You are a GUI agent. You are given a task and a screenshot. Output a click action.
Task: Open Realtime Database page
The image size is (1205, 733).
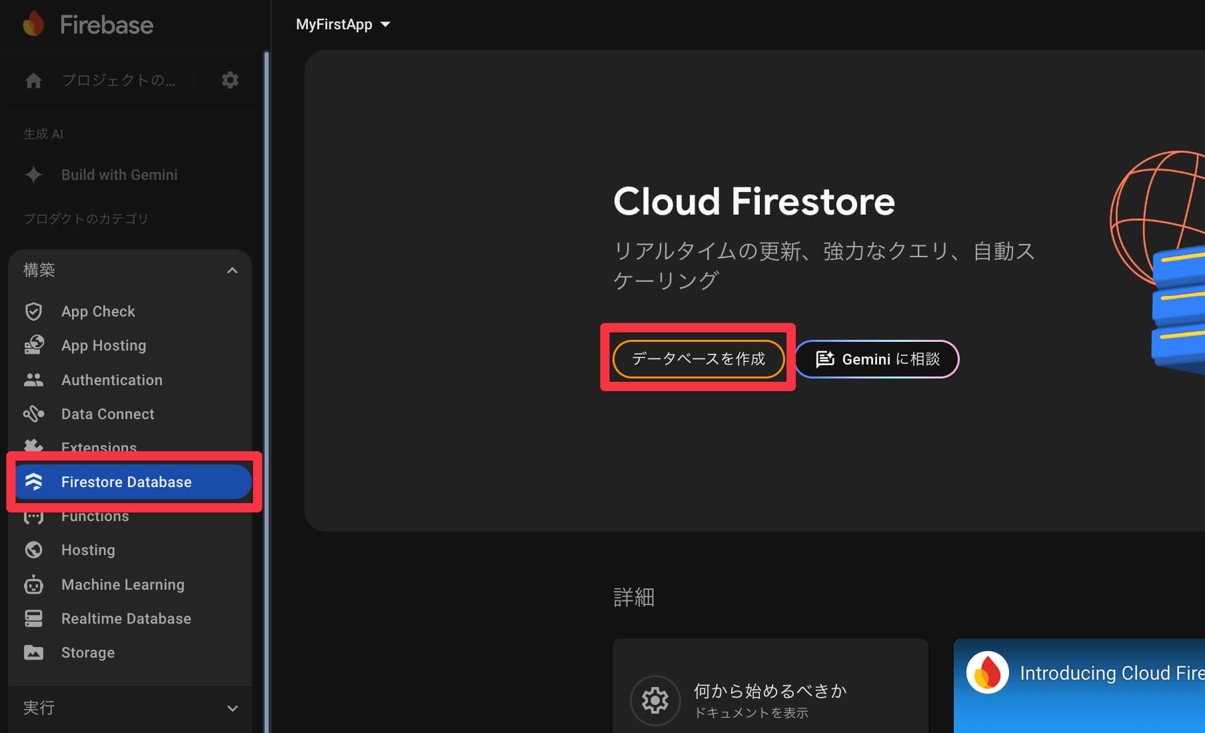click(130, 618)
